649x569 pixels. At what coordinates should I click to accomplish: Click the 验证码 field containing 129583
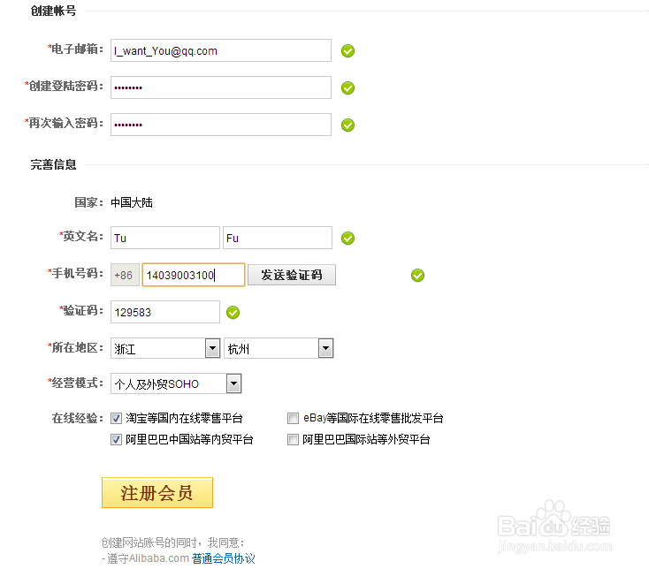(165, 312)
